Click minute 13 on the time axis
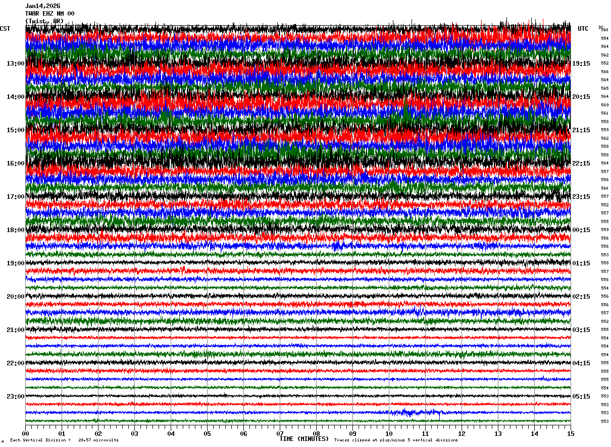This screenshot has width=611, height=447. point(498,433)
